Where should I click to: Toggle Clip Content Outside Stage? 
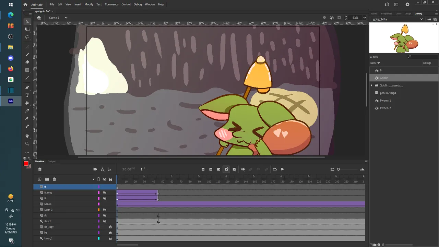[339, 17]
